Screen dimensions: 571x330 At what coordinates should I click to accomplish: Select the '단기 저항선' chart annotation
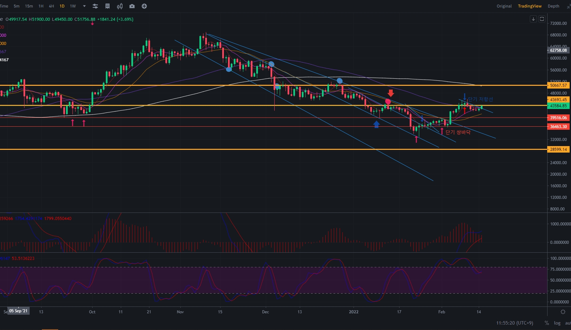480,99
